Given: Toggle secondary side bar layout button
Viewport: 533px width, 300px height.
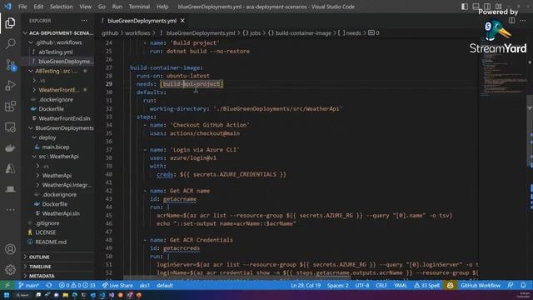Looking at the screenshot, I should [487, 7].
